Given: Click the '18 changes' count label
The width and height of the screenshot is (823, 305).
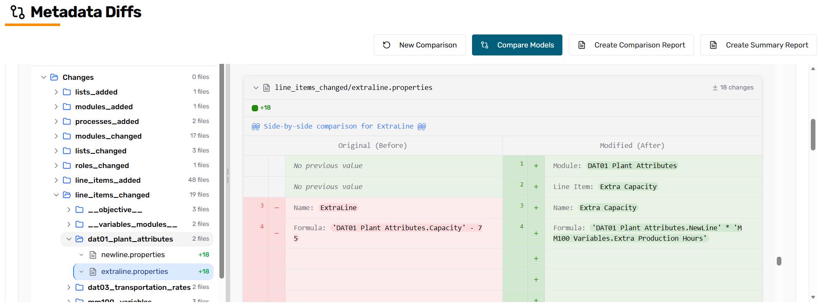Looking at the screenshot, I should click(733, 88).
